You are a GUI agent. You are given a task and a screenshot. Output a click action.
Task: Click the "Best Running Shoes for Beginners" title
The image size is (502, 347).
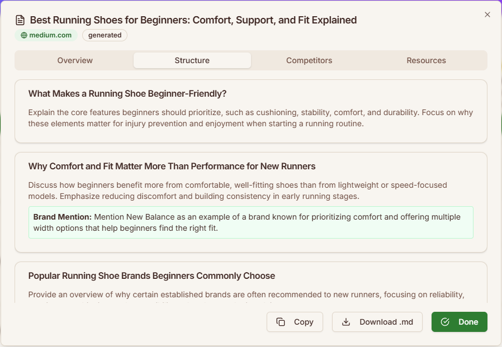tap(193, 20)
